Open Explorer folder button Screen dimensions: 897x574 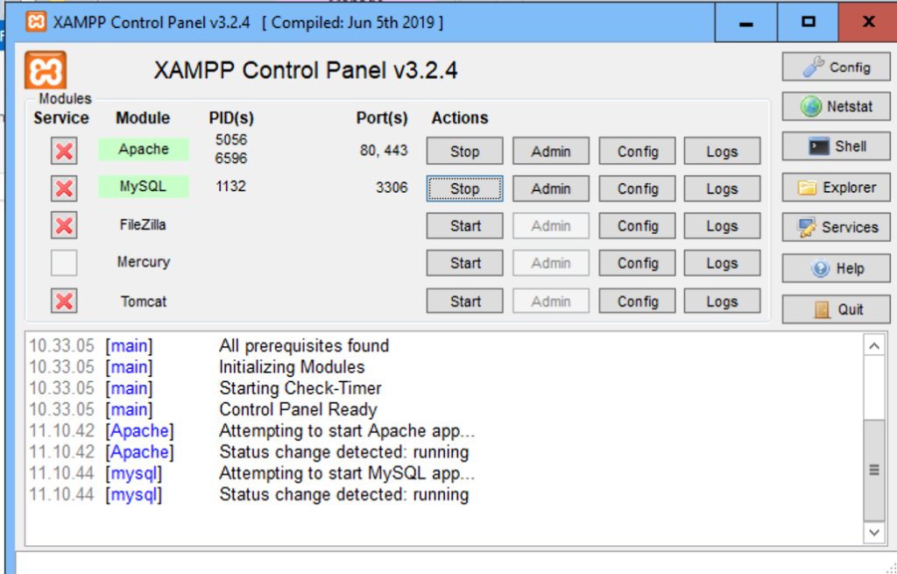(x=836, y=188)
